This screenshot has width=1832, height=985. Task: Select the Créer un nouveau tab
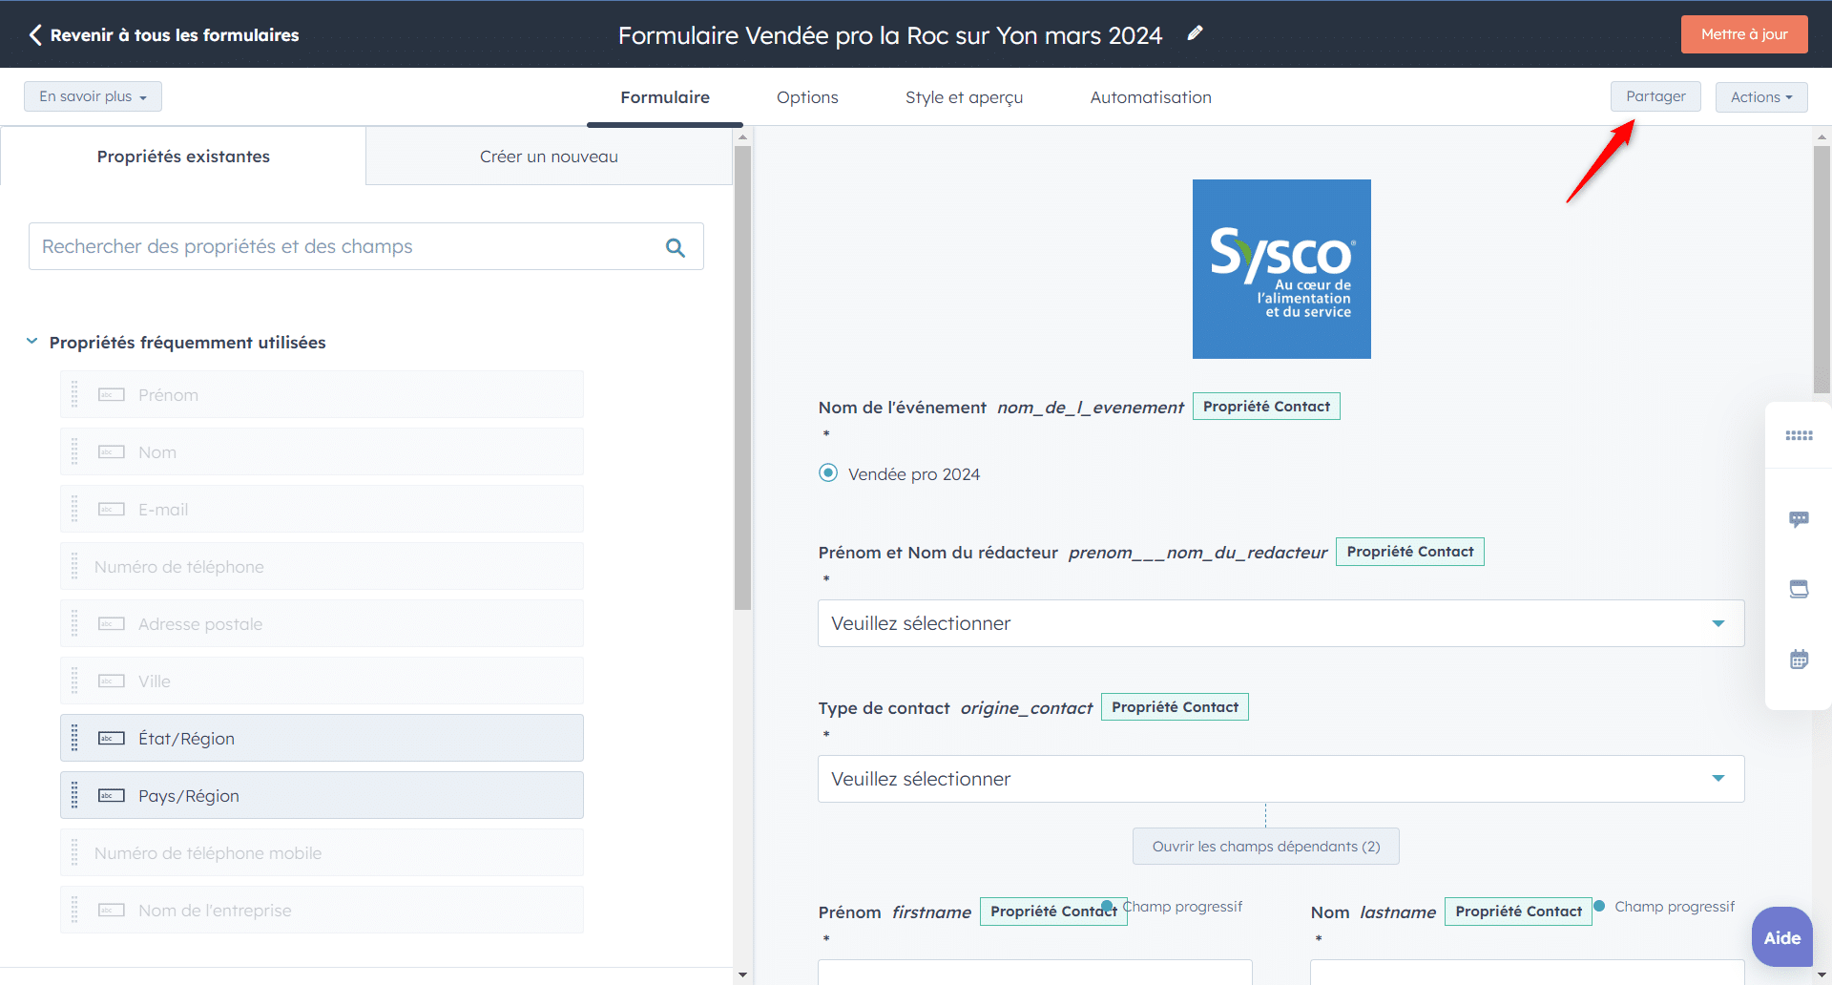tap(549, 157)
